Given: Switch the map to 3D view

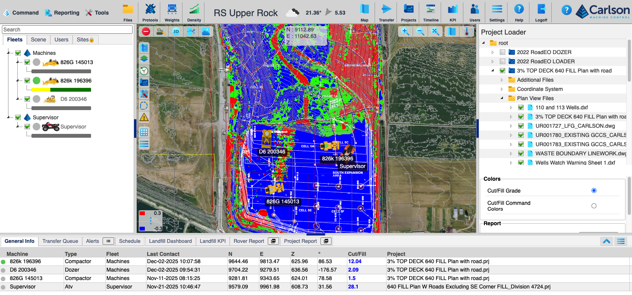Looking at the screenshot, I should click(176, 31).
